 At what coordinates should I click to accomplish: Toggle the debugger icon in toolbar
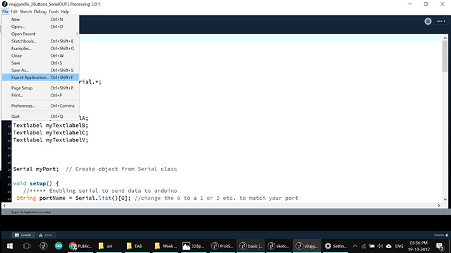428,22
